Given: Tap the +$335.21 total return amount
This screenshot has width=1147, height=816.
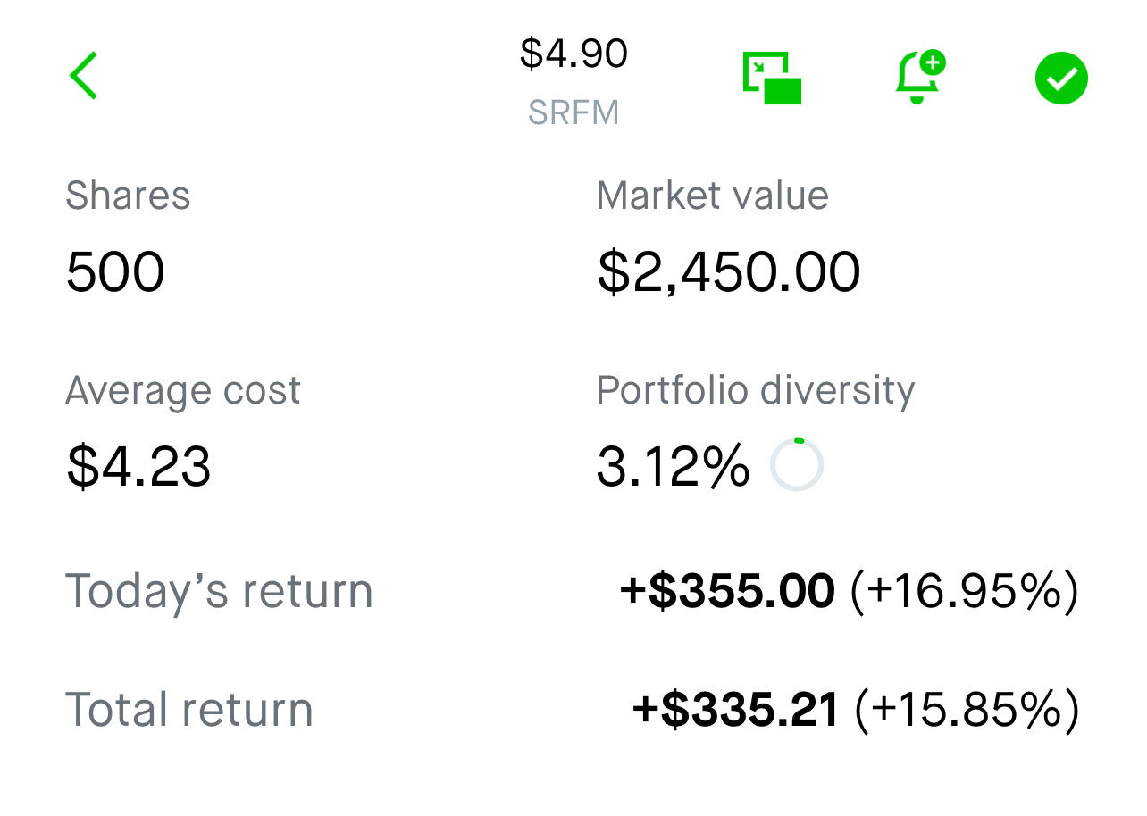Looking at the screenshot, I should [x=736, y=710].
